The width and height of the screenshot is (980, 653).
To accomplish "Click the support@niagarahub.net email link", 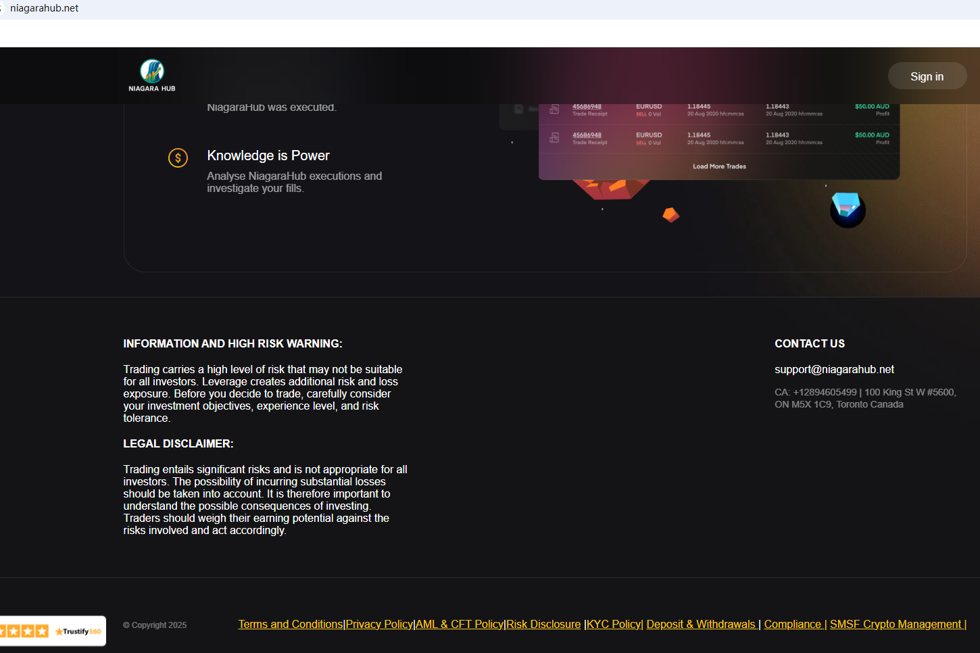I will click(x=834, y=369).
